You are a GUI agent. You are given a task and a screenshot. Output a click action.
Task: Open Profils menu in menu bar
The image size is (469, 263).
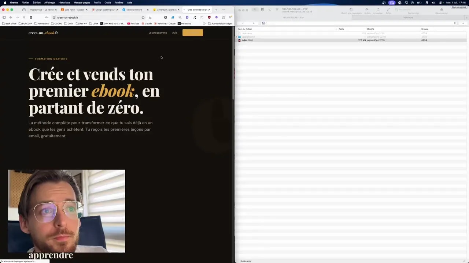click(97, 3)
